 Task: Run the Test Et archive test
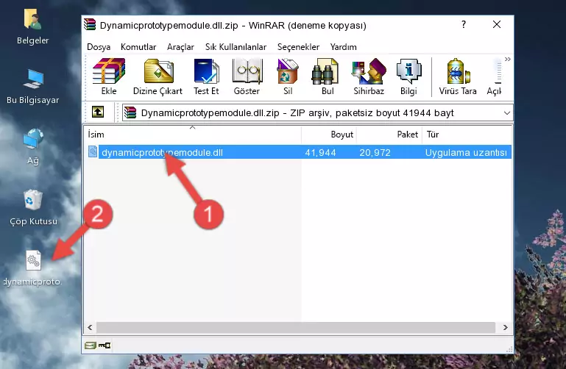click(x=206, y=76)
